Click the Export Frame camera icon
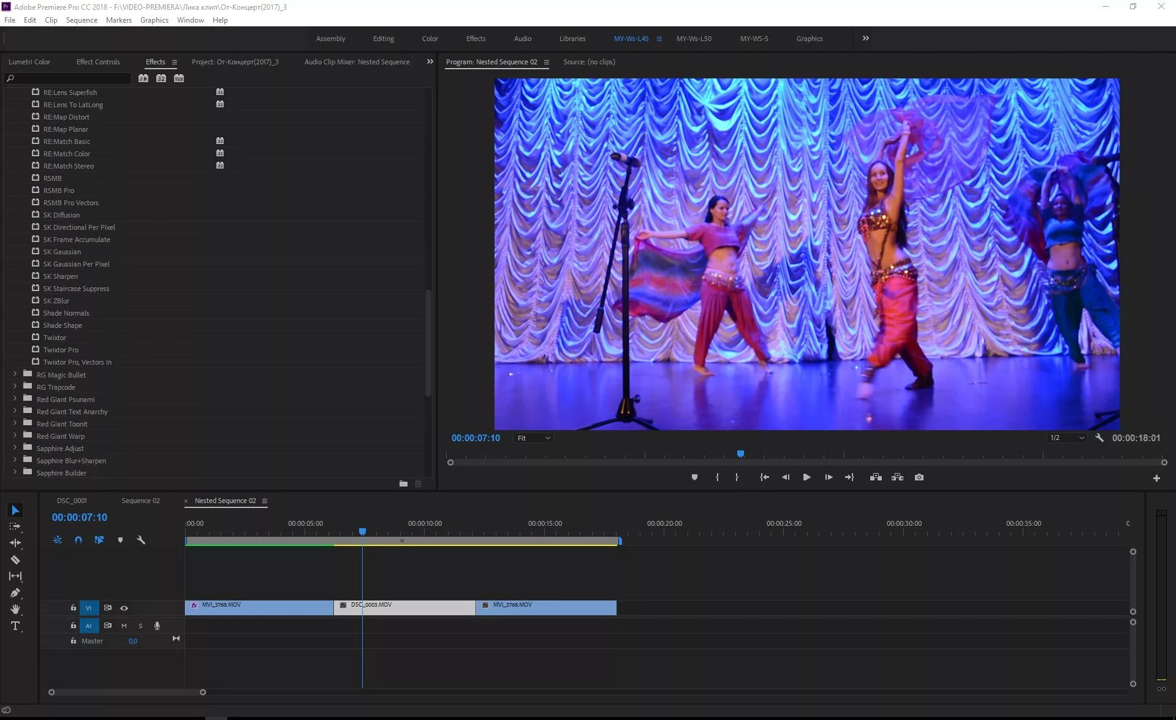 919,477
